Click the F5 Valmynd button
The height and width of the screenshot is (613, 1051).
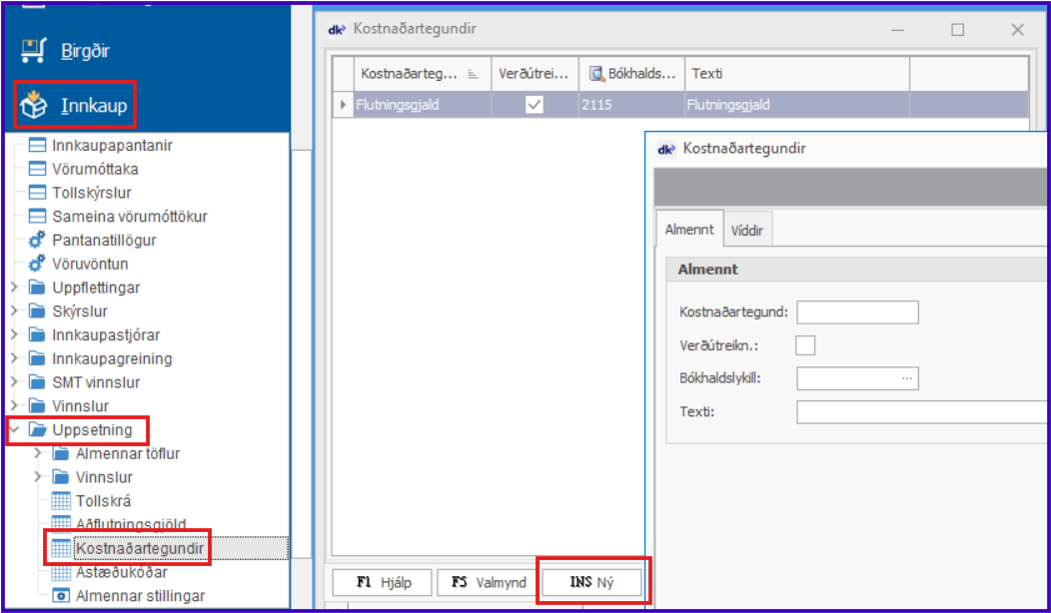[x=487, y=583]
